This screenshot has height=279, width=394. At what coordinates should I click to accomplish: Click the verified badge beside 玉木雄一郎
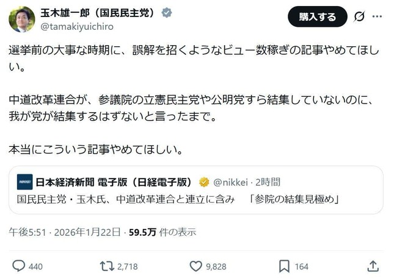point(166,13)
